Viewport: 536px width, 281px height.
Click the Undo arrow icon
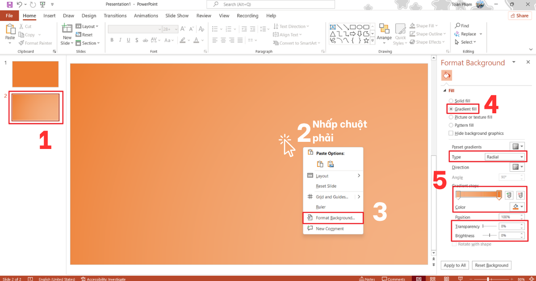(20, 4)
